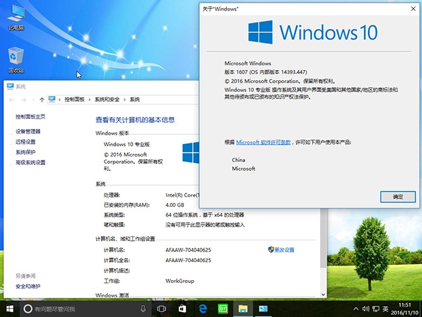Click the 确定 button in About Windows
The image size is (422, 317).
(398, 197)
